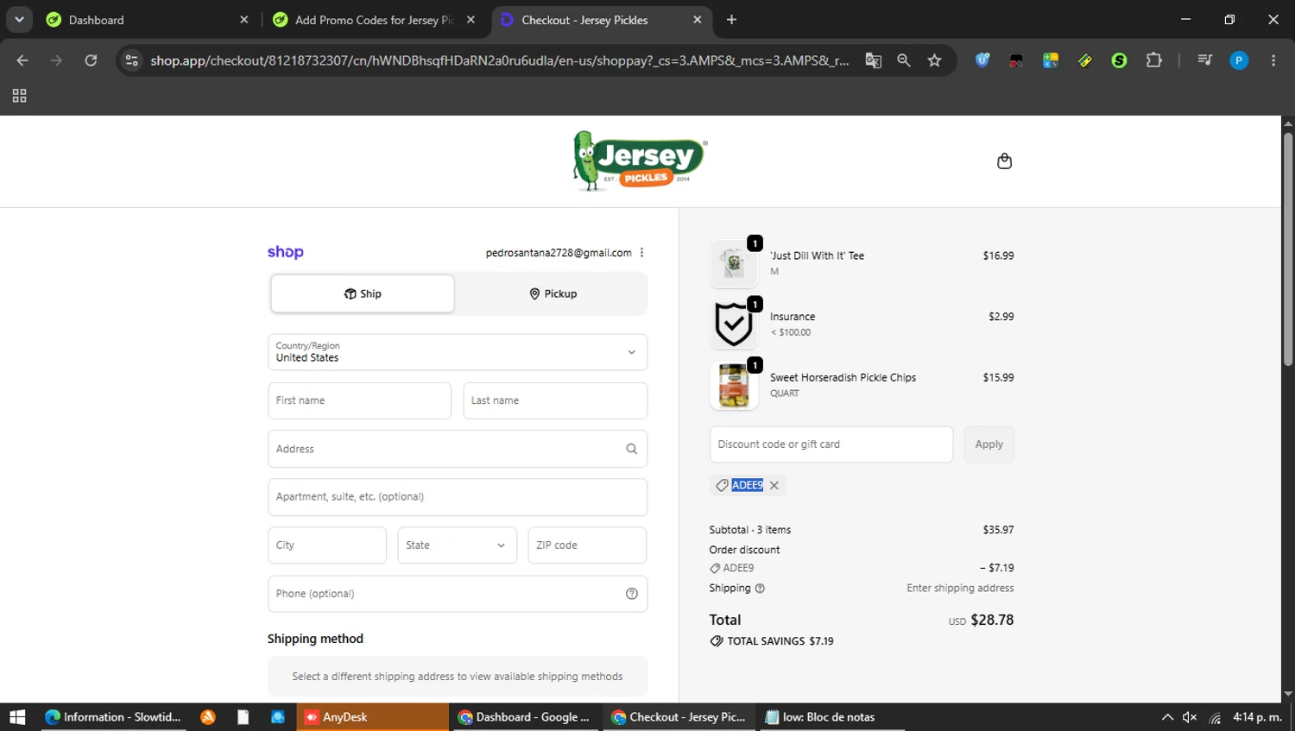Open the tab search dropdown arrow
The image size is (1295, 731).
pos(19,20)
